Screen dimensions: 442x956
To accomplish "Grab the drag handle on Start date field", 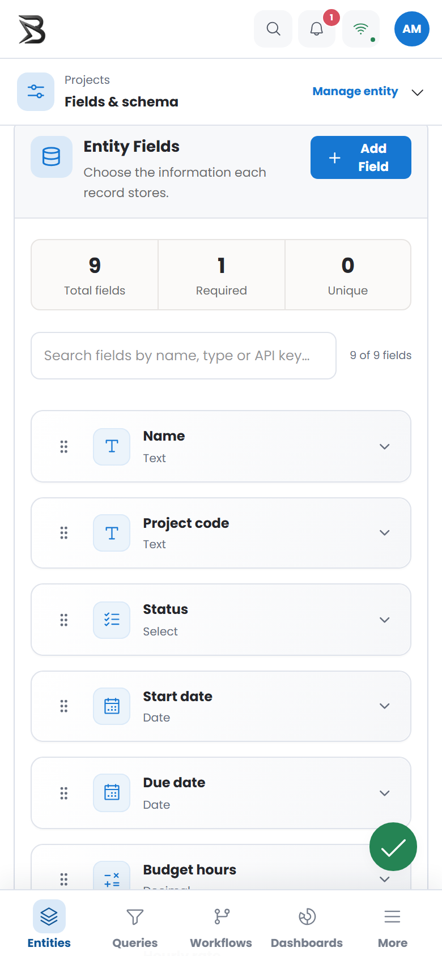I will click(64, 706).
